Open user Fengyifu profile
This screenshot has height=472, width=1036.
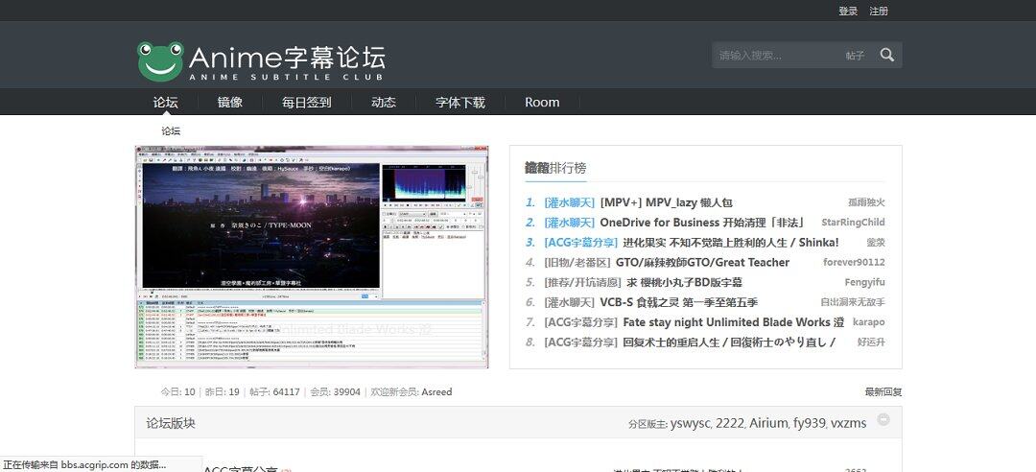coord(864,282)
